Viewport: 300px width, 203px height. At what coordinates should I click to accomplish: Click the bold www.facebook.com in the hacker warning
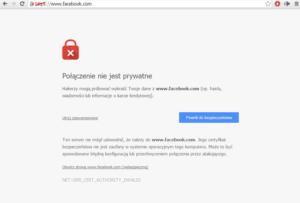click(x=178, y=89)
